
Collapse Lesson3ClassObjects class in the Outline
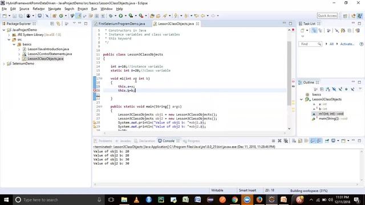(302, 100)
